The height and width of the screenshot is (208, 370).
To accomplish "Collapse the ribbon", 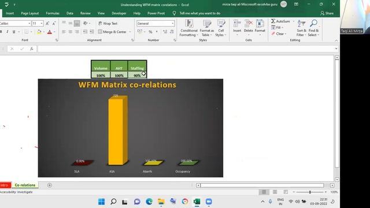I will [x=336, y=40].
